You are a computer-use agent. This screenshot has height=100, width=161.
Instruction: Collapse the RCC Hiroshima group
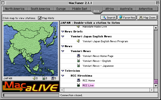(62, 76)
